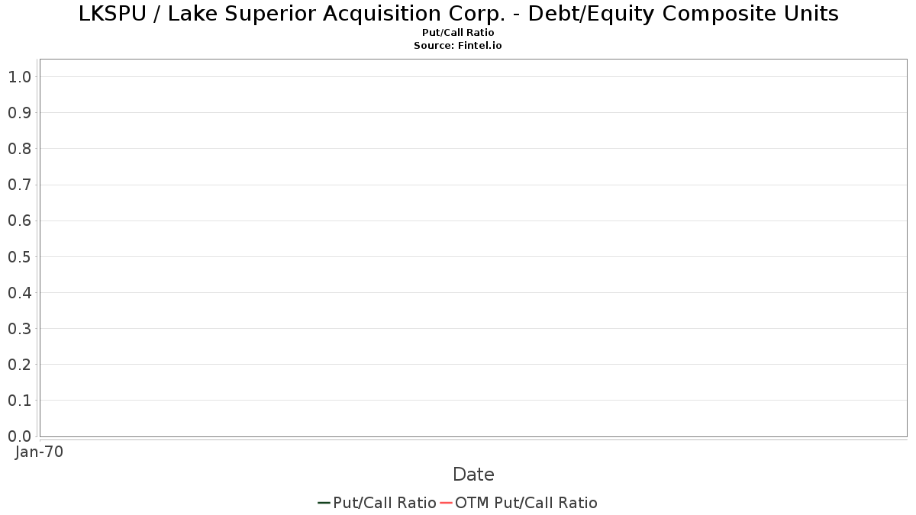The width and height of the screenshot is (916, 515).
Task: Select the 0.1 y-axis tick label
Action: pos(20,401)
